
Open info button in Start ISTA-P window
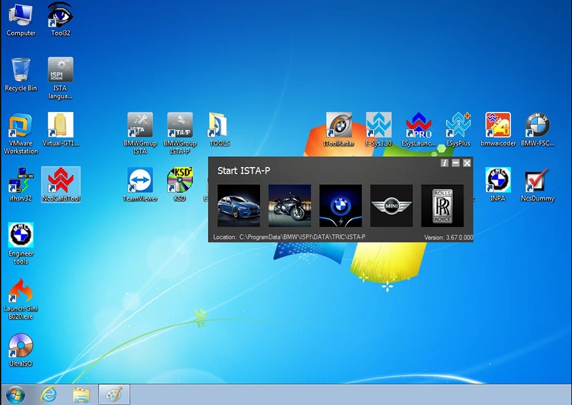click(444, 163)
